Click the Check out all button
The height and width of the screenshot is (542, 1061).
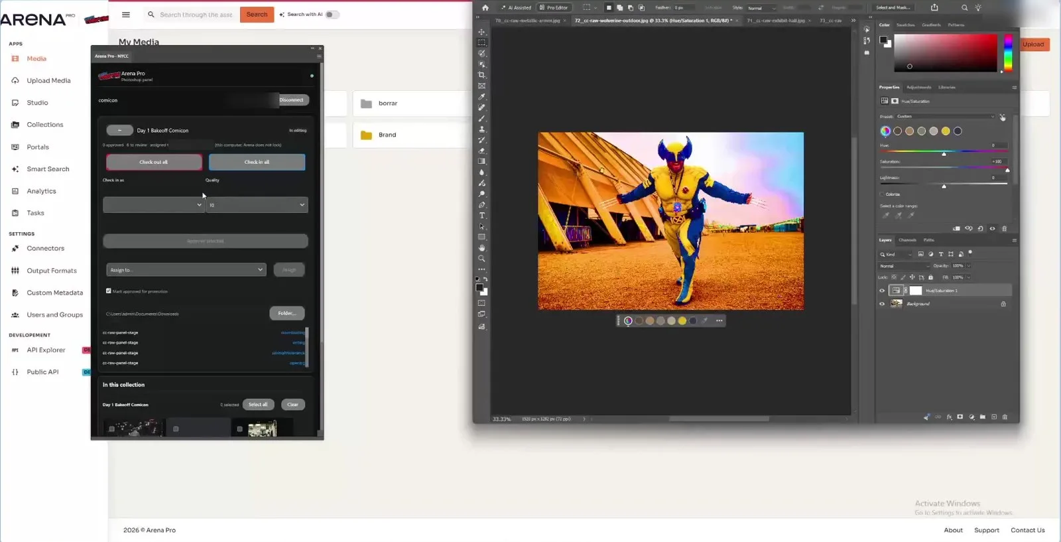click(154, 162)
